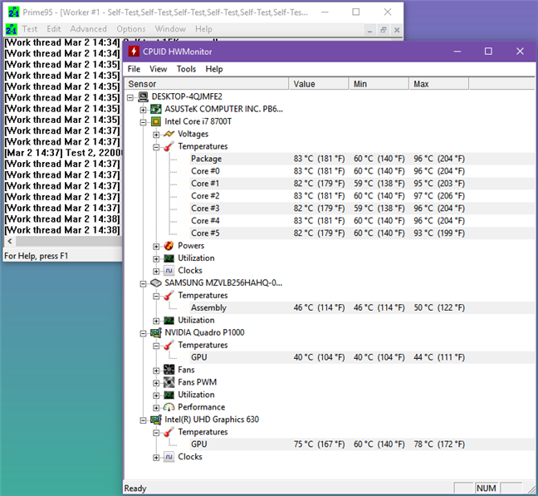Click the CPU Powers flame icon

click(169, 245)
